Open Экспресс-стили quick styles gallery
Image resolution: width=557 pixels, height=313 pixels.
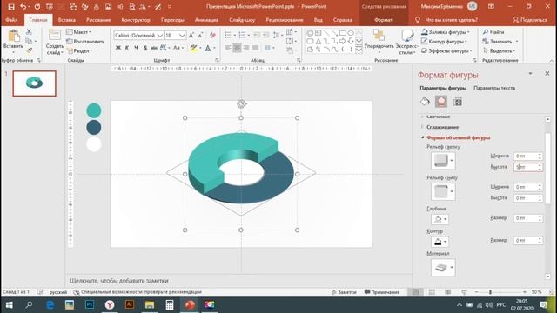point(407,42)
